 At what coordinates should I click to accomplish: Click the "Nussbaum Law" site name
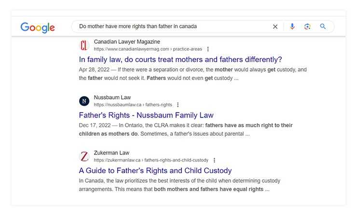[x=112, y=98]
